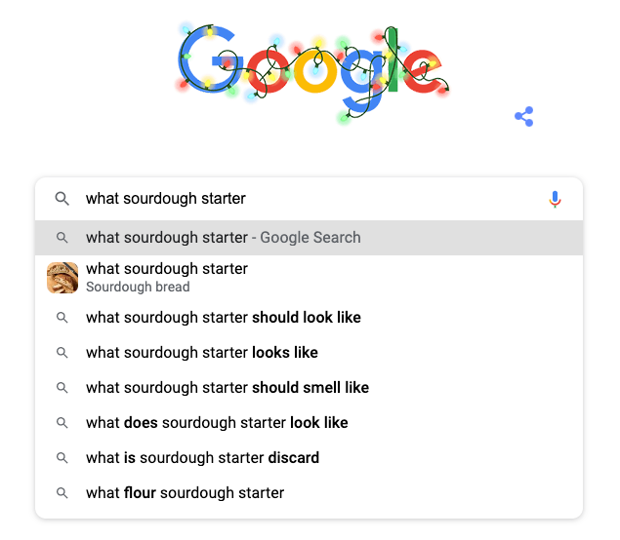Pick 'what sourdough starter should smell like'
Viewport: 620px width, 540px height.
coord(227,388)
